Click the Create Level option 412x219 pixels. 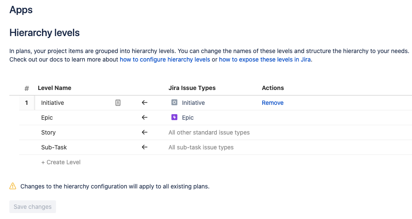point(61,162)
